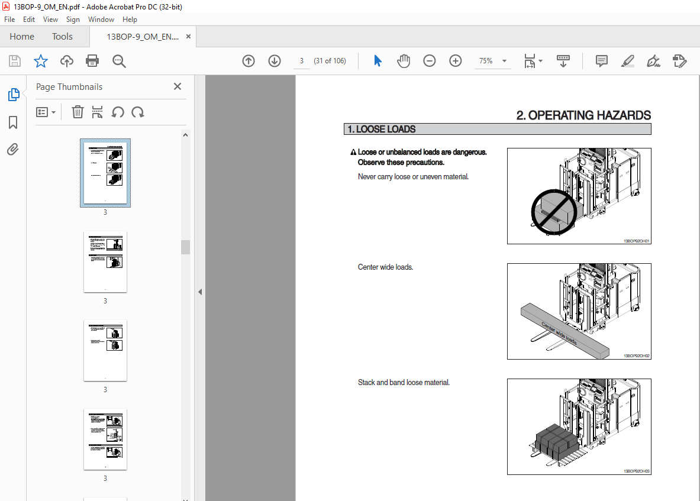Open the find text magnifier tool
Image resolution: width=700 pixels, height=501 pixels.
[119, 61]
